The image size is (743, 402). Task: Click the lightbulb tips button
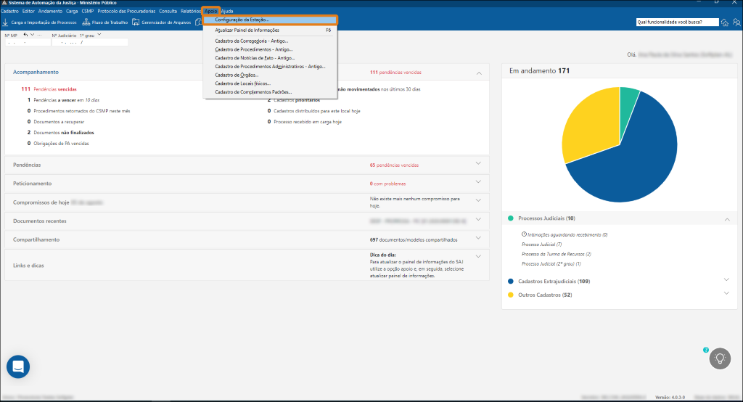pos(720,358)
